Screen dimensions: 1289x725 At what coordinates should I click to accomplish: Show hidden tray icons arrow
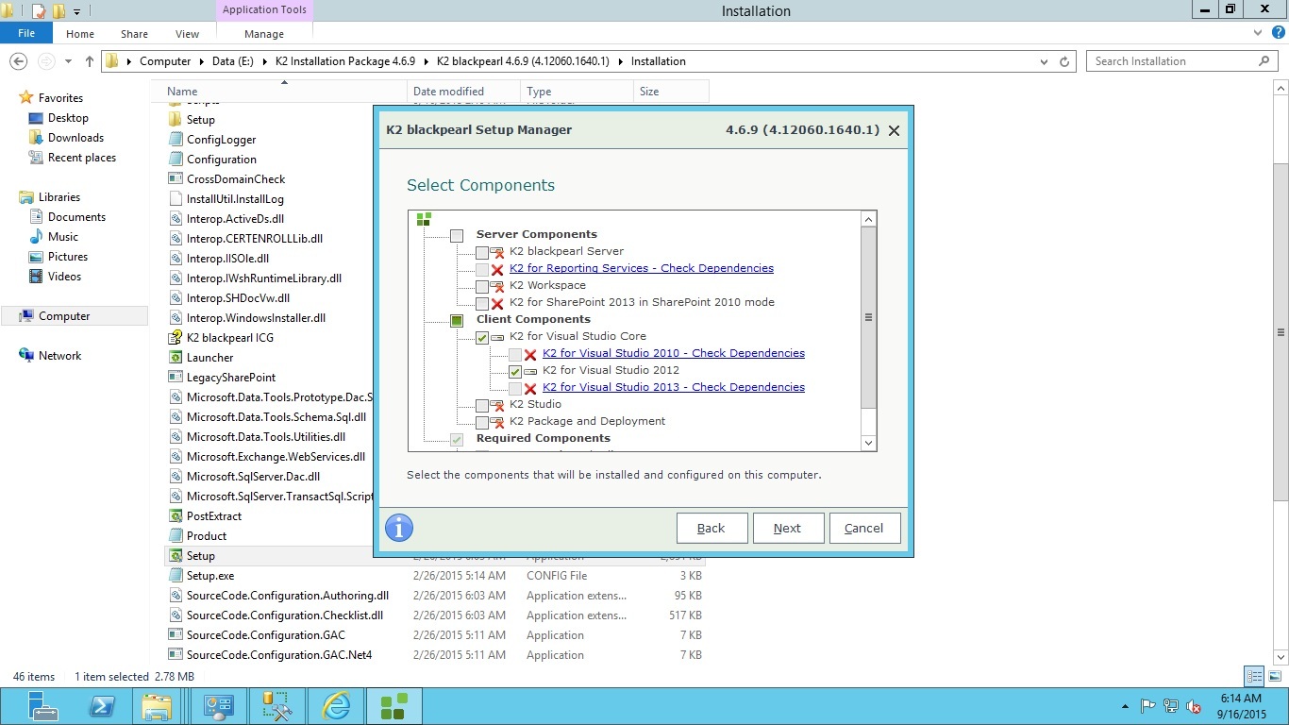pyautogui.click(x=1125, y=706)
